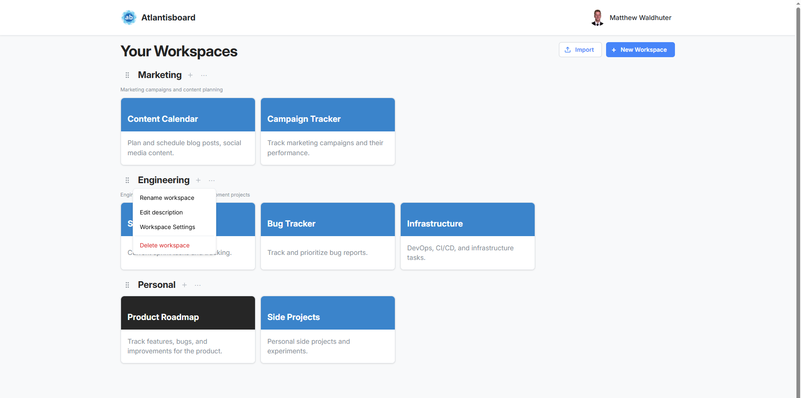This screenshot has height=398, width=801.
Task: Create a New Workspace
Action: tap(640, 50)
